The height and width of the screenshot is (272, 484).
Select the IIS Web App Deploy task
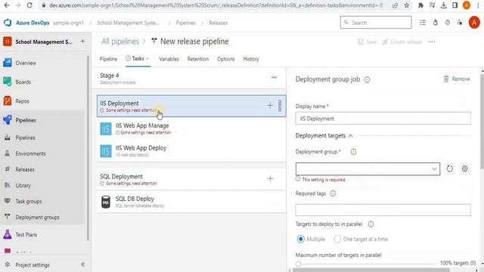[191, 151]
